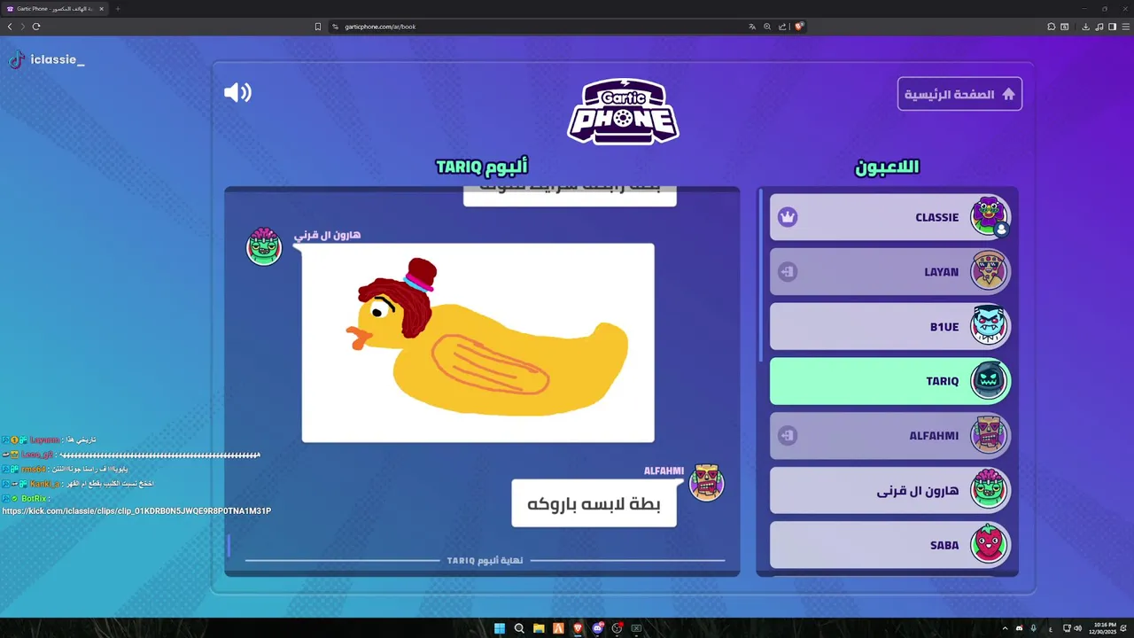This screenshot has width=1134, height=638.
Task: Click the bookmark icon in the address bar
Action: [x=318, y=27]
